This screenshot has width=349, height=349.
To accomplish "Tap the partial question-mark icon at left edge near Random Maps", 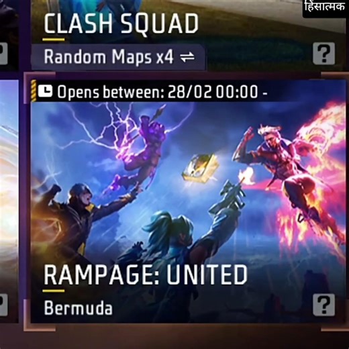I will (3, 54).
